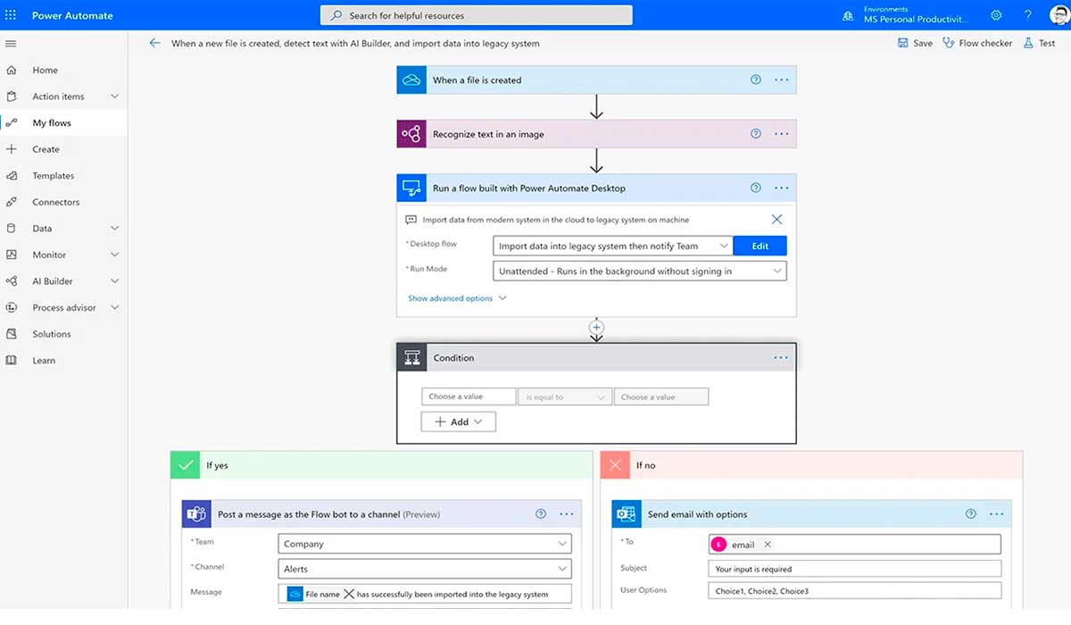Open Connectors in sidebar
Image resolution: width=1071 pixels, height=625 pixels.
click(63, 202)
